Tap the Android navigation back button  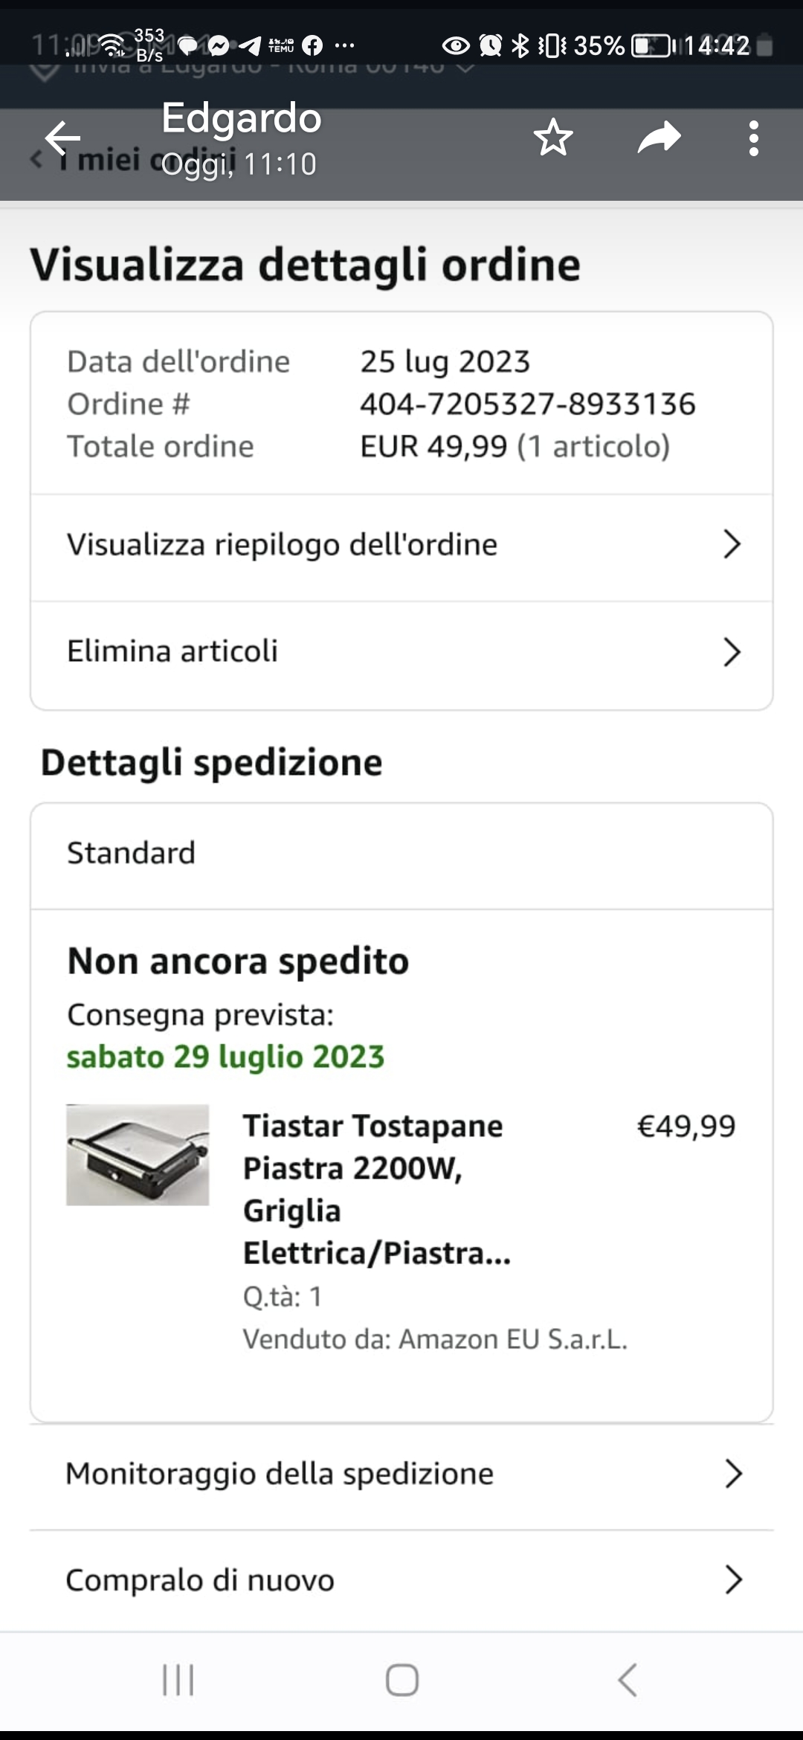point(628,1680)
